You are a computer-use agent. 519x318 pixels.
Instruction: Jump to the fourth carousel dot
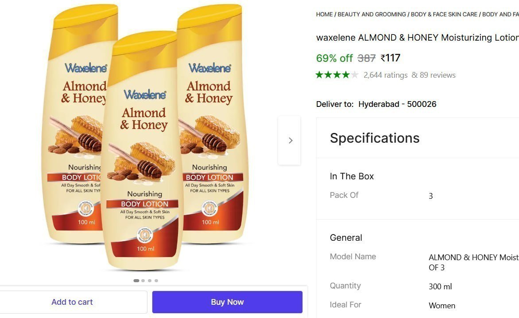tap(156, 280)
